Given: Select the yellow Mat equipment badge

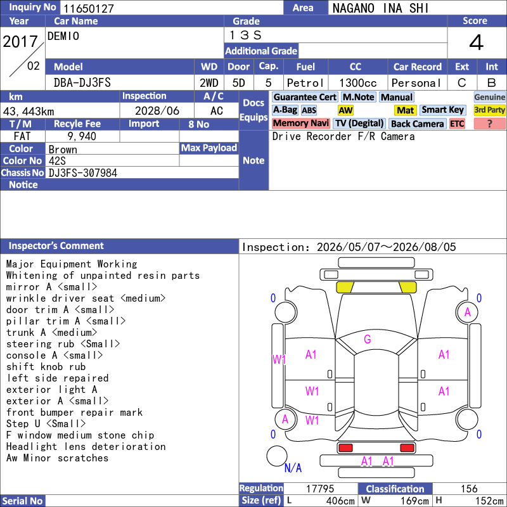Looking at the screenshot, I should 405,110.
